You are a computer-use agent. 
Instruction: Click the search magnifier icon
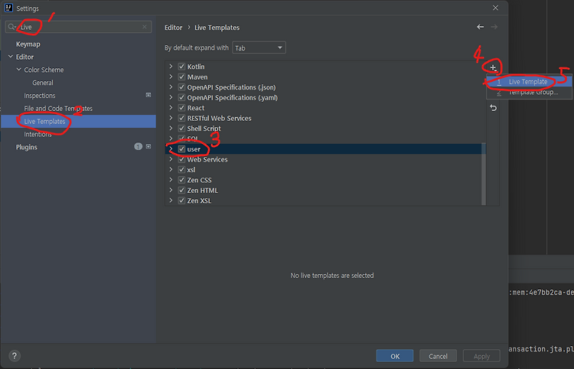11,27
